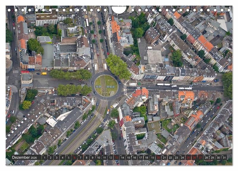
Task: Click the red day 20 cell
Action: pyautogui.click(x=158, y=157)
